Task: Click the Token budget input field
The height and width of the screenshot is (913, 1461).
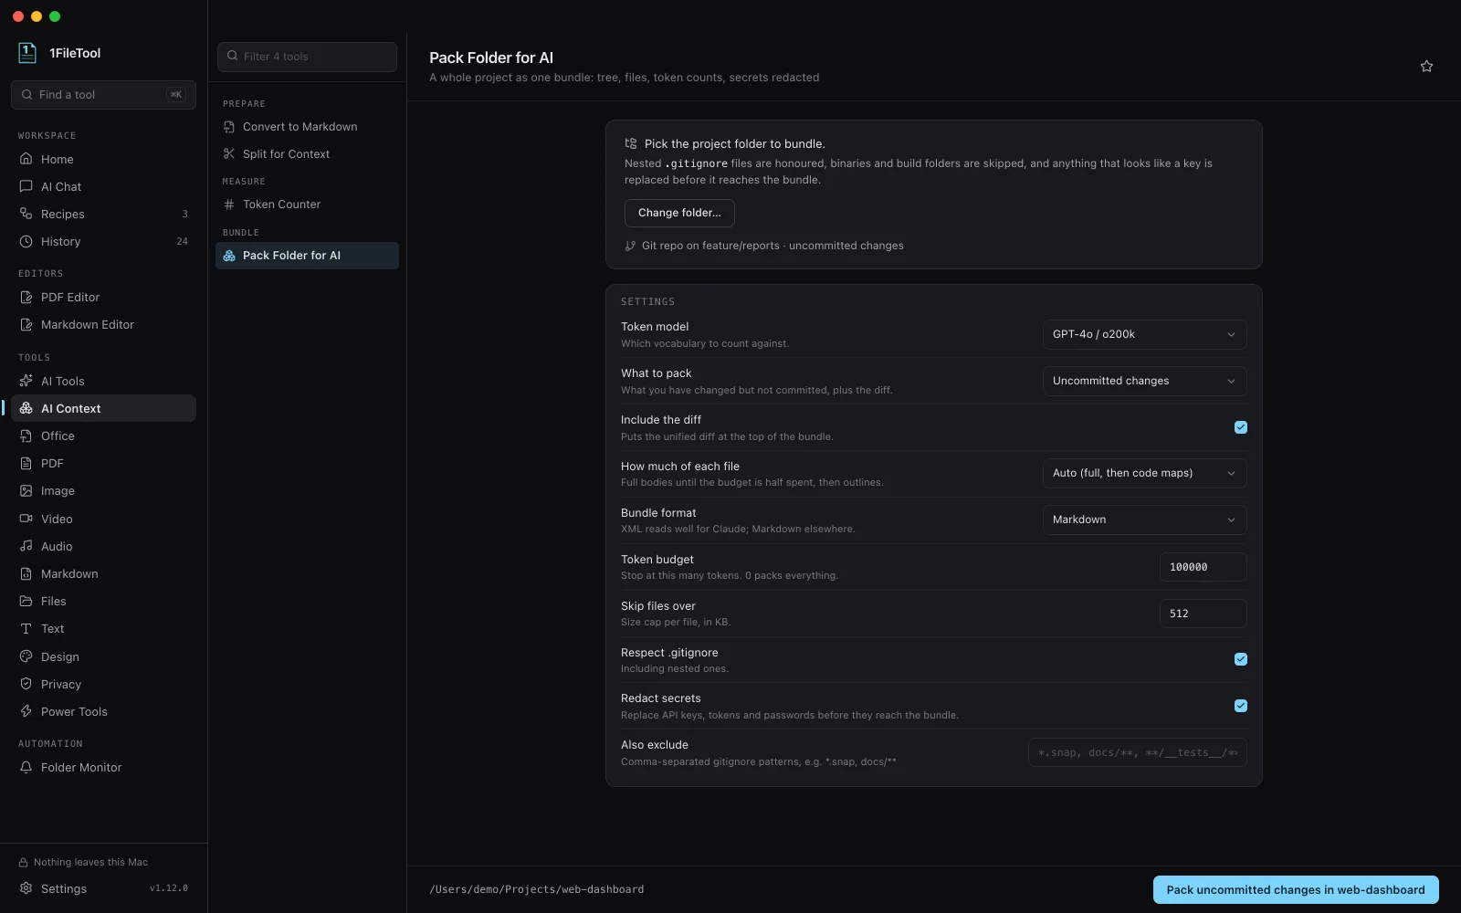Action: pos(1203,567)
